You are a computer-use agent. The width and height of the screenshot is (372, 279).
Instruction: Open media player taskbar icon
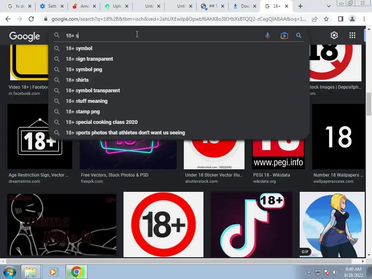tap(53, 272)
